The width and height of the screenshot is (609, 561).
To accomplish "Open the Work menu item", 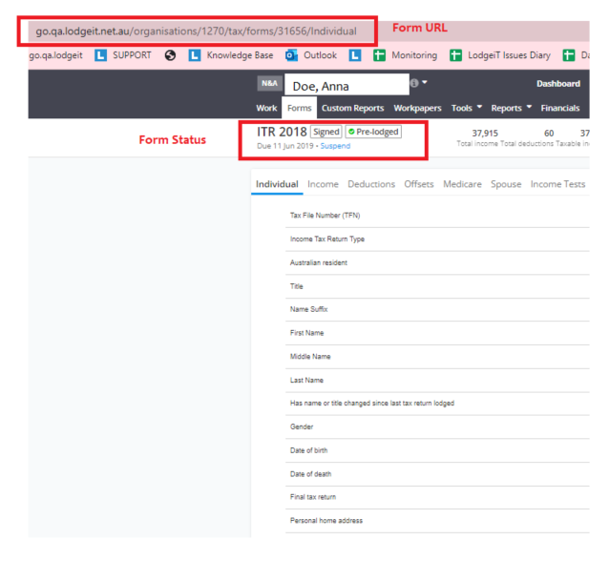I will [x=266, y=109].
